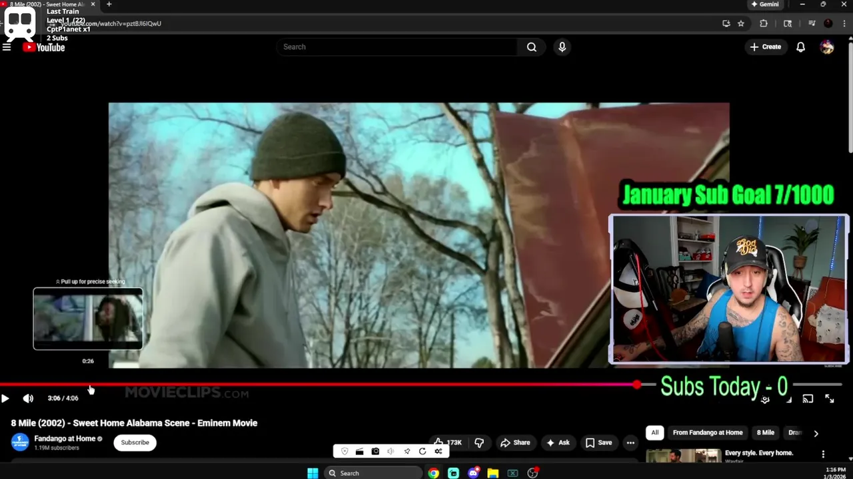This screenshot has width=853, height=479.
Task: Close the 8 Mile browser tab
Action: coord(93,4)
